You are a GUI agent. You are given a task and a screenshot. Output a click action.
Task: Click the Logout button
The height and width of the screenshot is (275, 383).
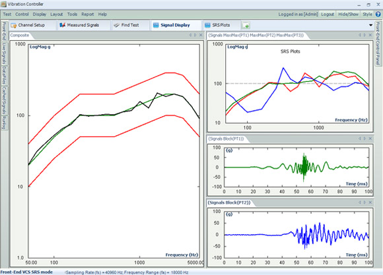point(328,15)
